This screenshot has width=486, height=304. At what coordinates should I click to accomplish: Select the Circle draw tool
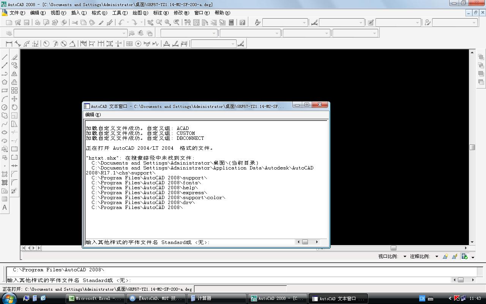point(5,107)
